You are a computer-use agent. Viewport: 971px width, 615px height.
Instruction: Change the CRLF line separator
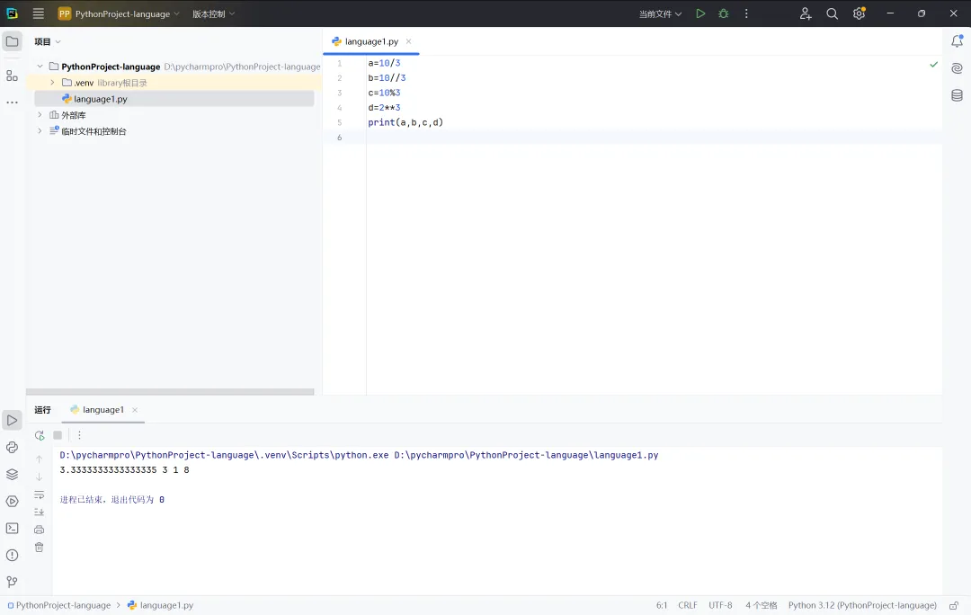tap(688, 605)
